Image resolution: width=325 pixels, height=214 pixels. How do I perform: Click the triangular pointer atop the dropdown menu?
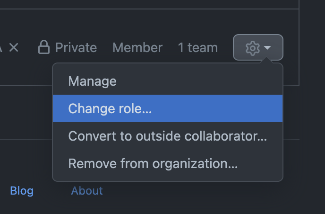point(266,60)
